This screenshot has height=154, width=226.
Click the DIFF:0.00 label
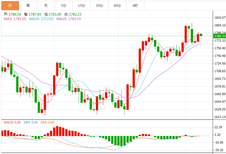click(31, 122)
